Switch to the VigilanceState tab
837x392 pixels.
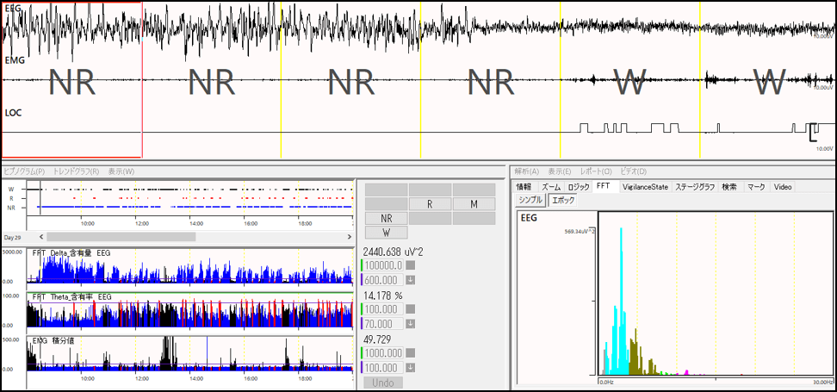click(x=645, y=186)
